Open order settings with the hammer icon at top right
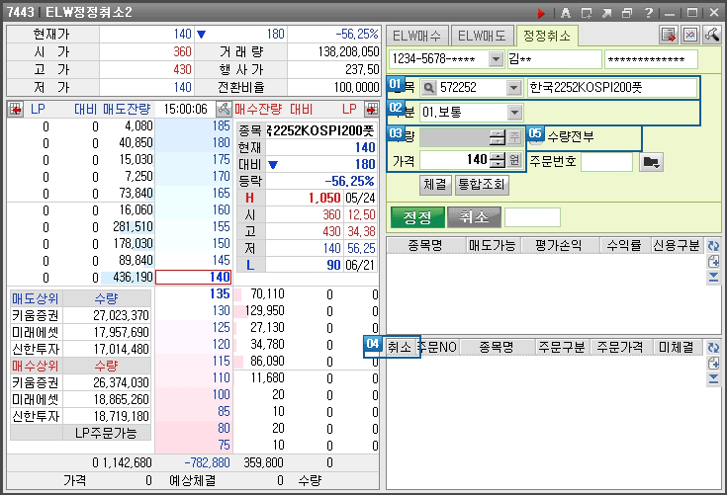727x495 pixels. click(712, 36)
